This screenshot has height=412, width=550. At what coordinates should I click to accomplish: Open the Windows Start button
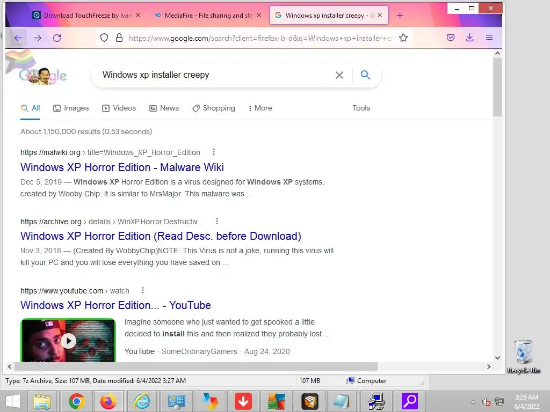[13, 401]
